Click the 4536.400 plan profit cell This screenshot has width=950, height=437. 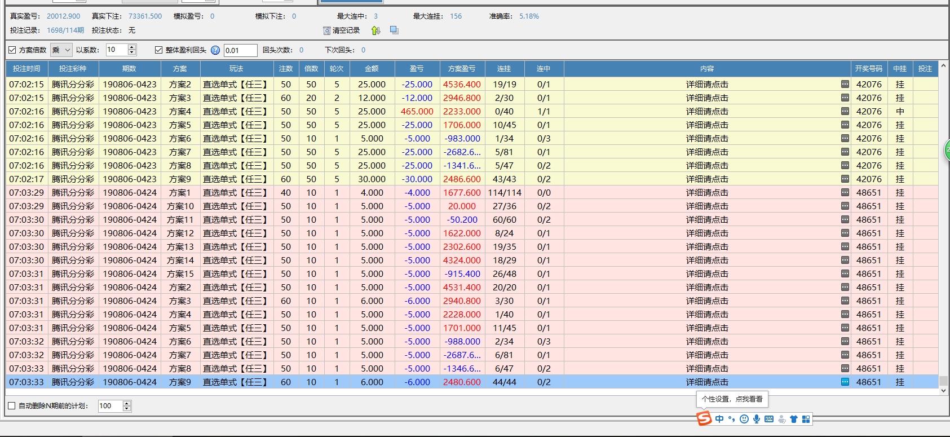(x=462, y=84)
